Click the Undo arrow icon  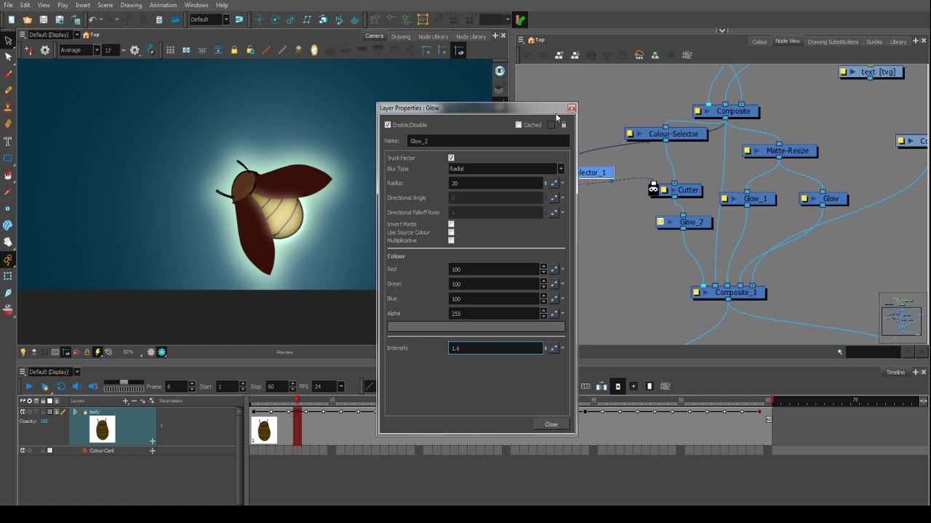[92, 20]
